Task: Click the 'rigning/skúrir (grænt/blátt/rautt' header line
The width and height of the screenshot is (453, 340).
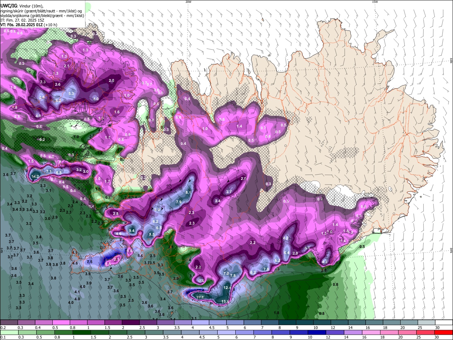Action: [x=41, y=11]
